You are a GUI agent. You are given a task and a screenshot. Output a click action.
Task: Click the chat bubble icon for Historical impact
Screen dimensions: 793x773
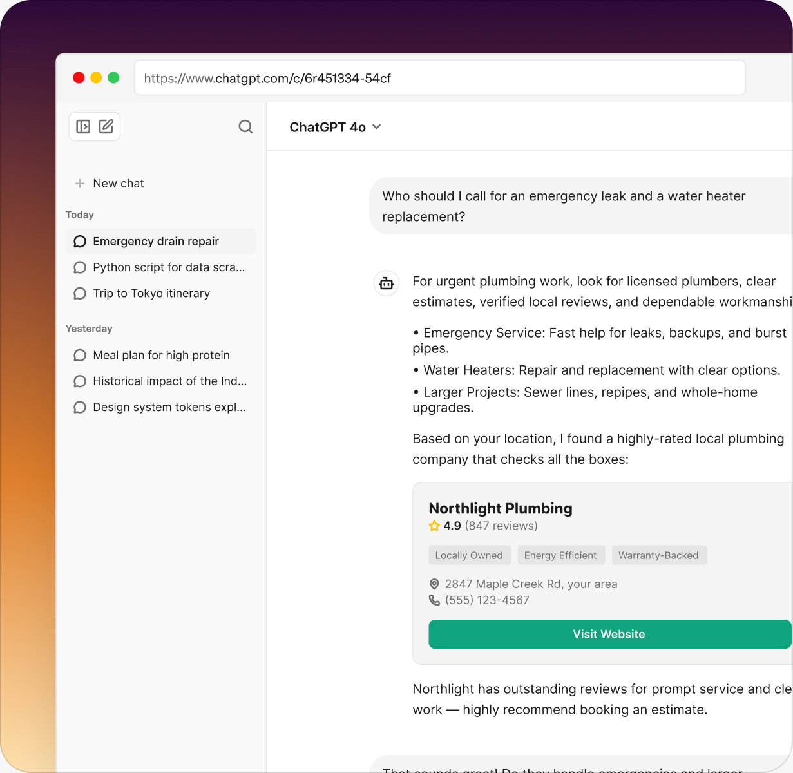pyautogui.click(x=80, y=381)
